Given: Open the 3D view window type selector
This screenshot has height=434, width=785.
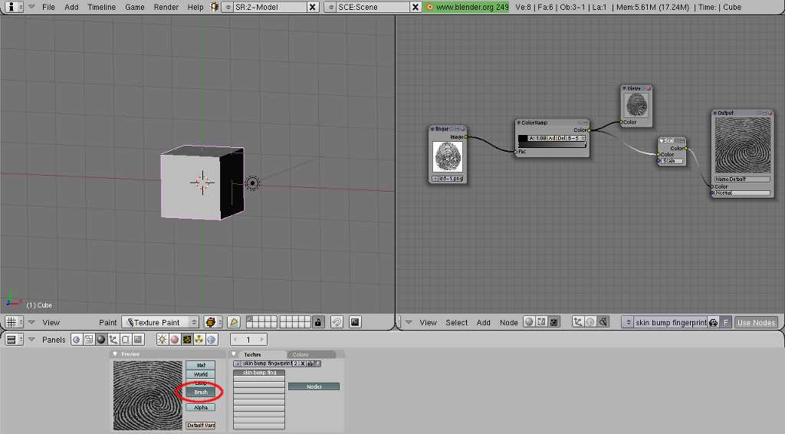Looking at the screenshot, I should 14,322.
